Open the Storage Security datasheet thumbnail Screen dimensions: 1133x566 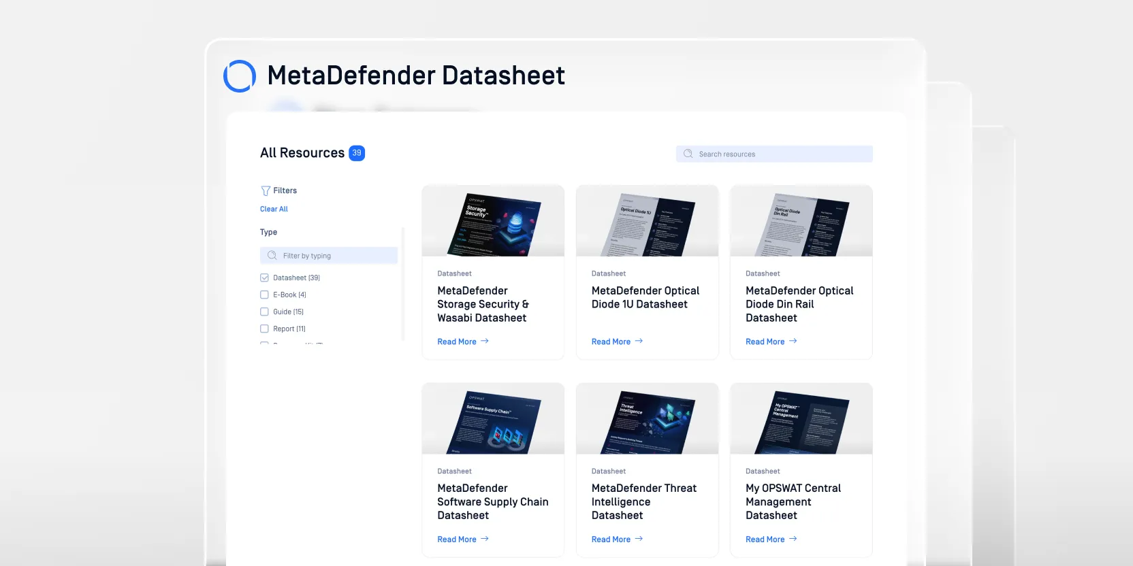click(493, 221)
